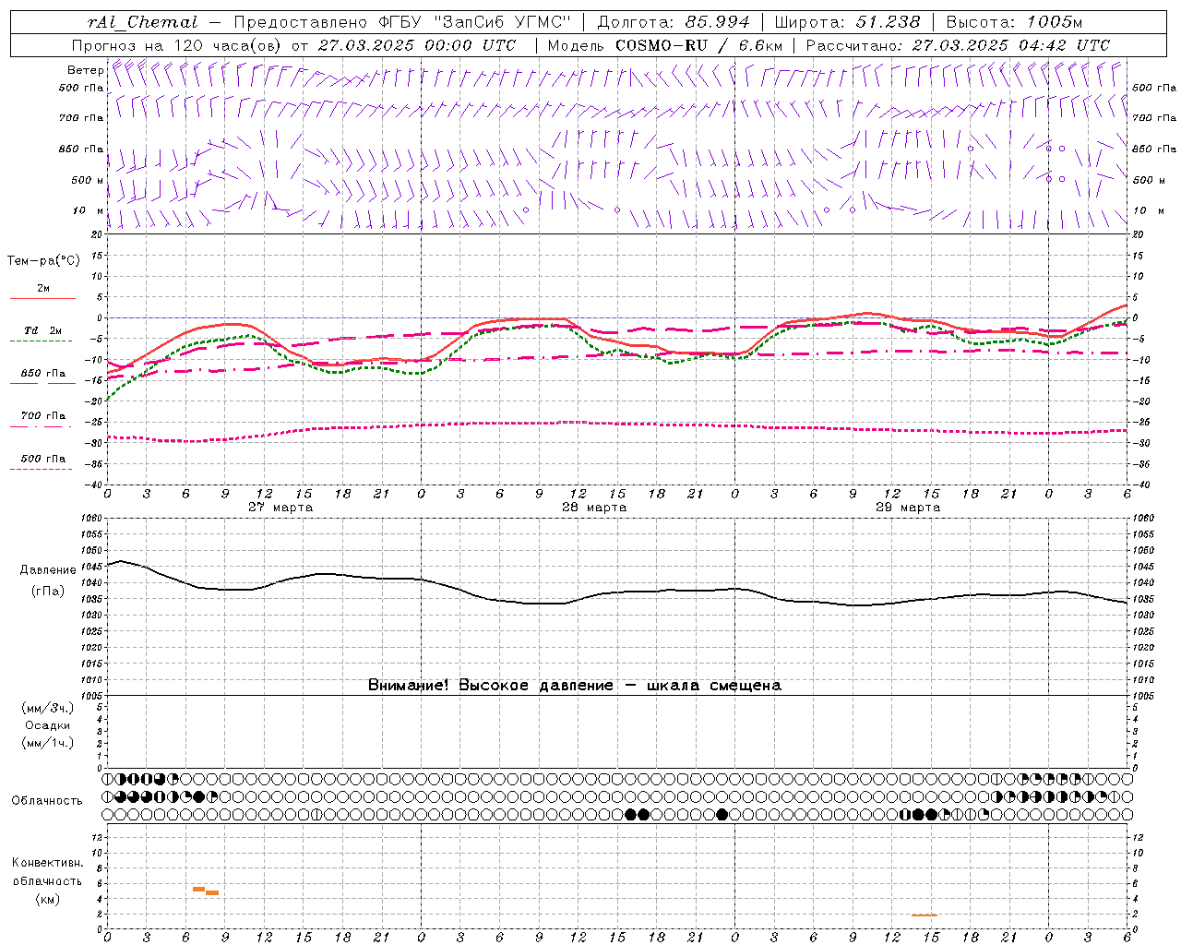Click the warning Внимание! Высокое давление — шкала смещена
Screen dimensions: 1181x945
(575, 685)
